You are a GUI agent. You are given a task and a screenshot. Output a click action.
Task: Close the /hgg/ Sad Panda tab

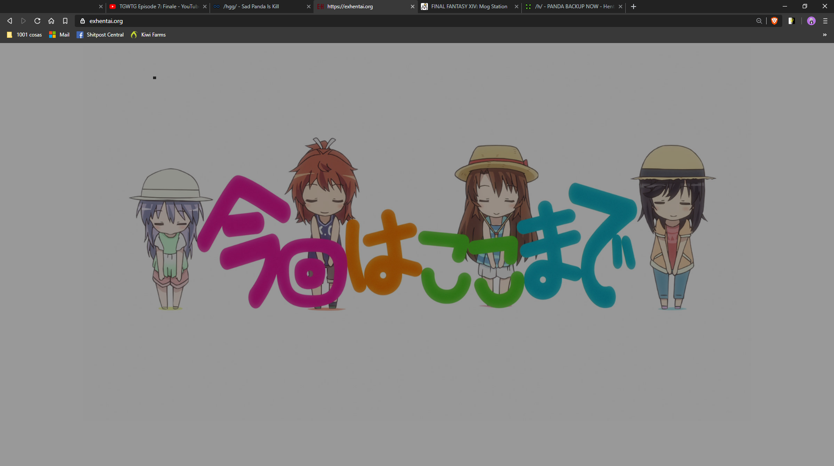point(309,7)
